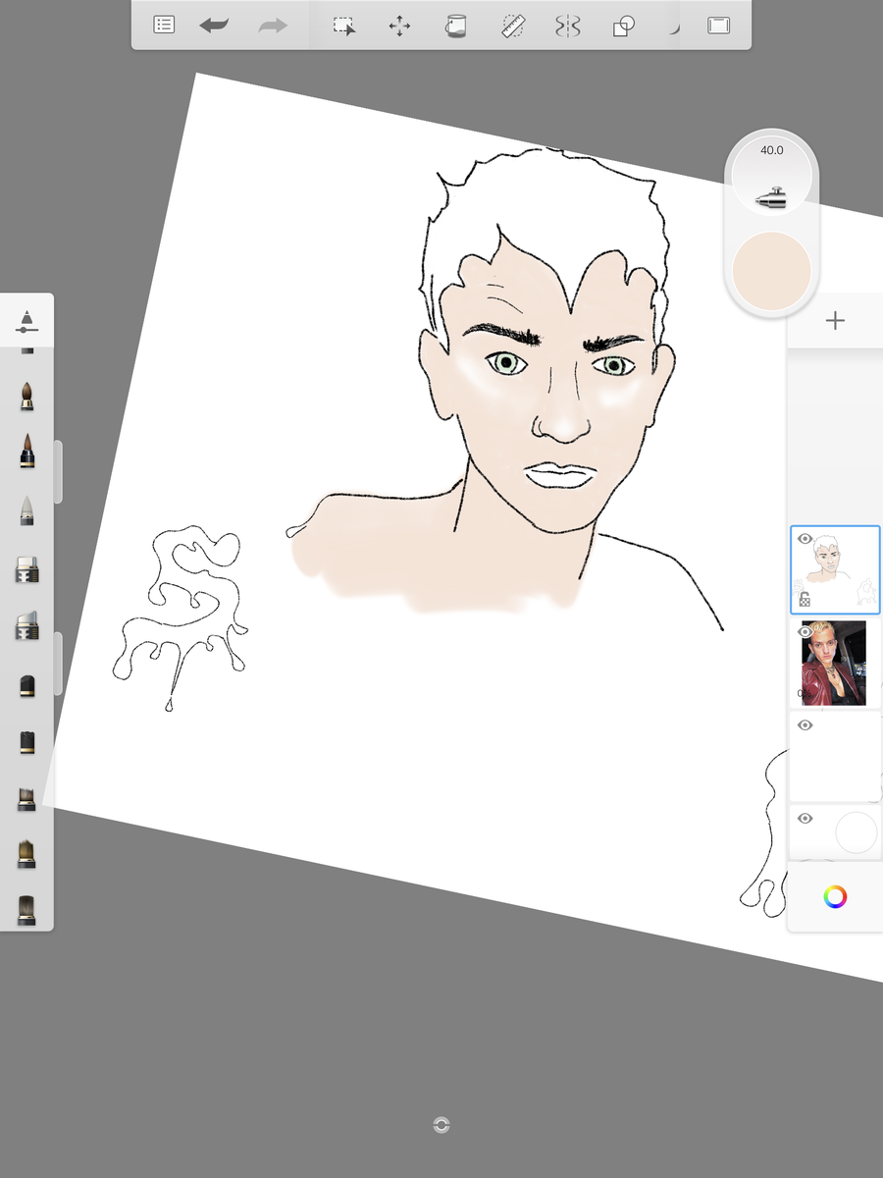Toggle transparency lock on sketch layer
This screenshot has height=1178, width=883.
[x=805, y=599]
